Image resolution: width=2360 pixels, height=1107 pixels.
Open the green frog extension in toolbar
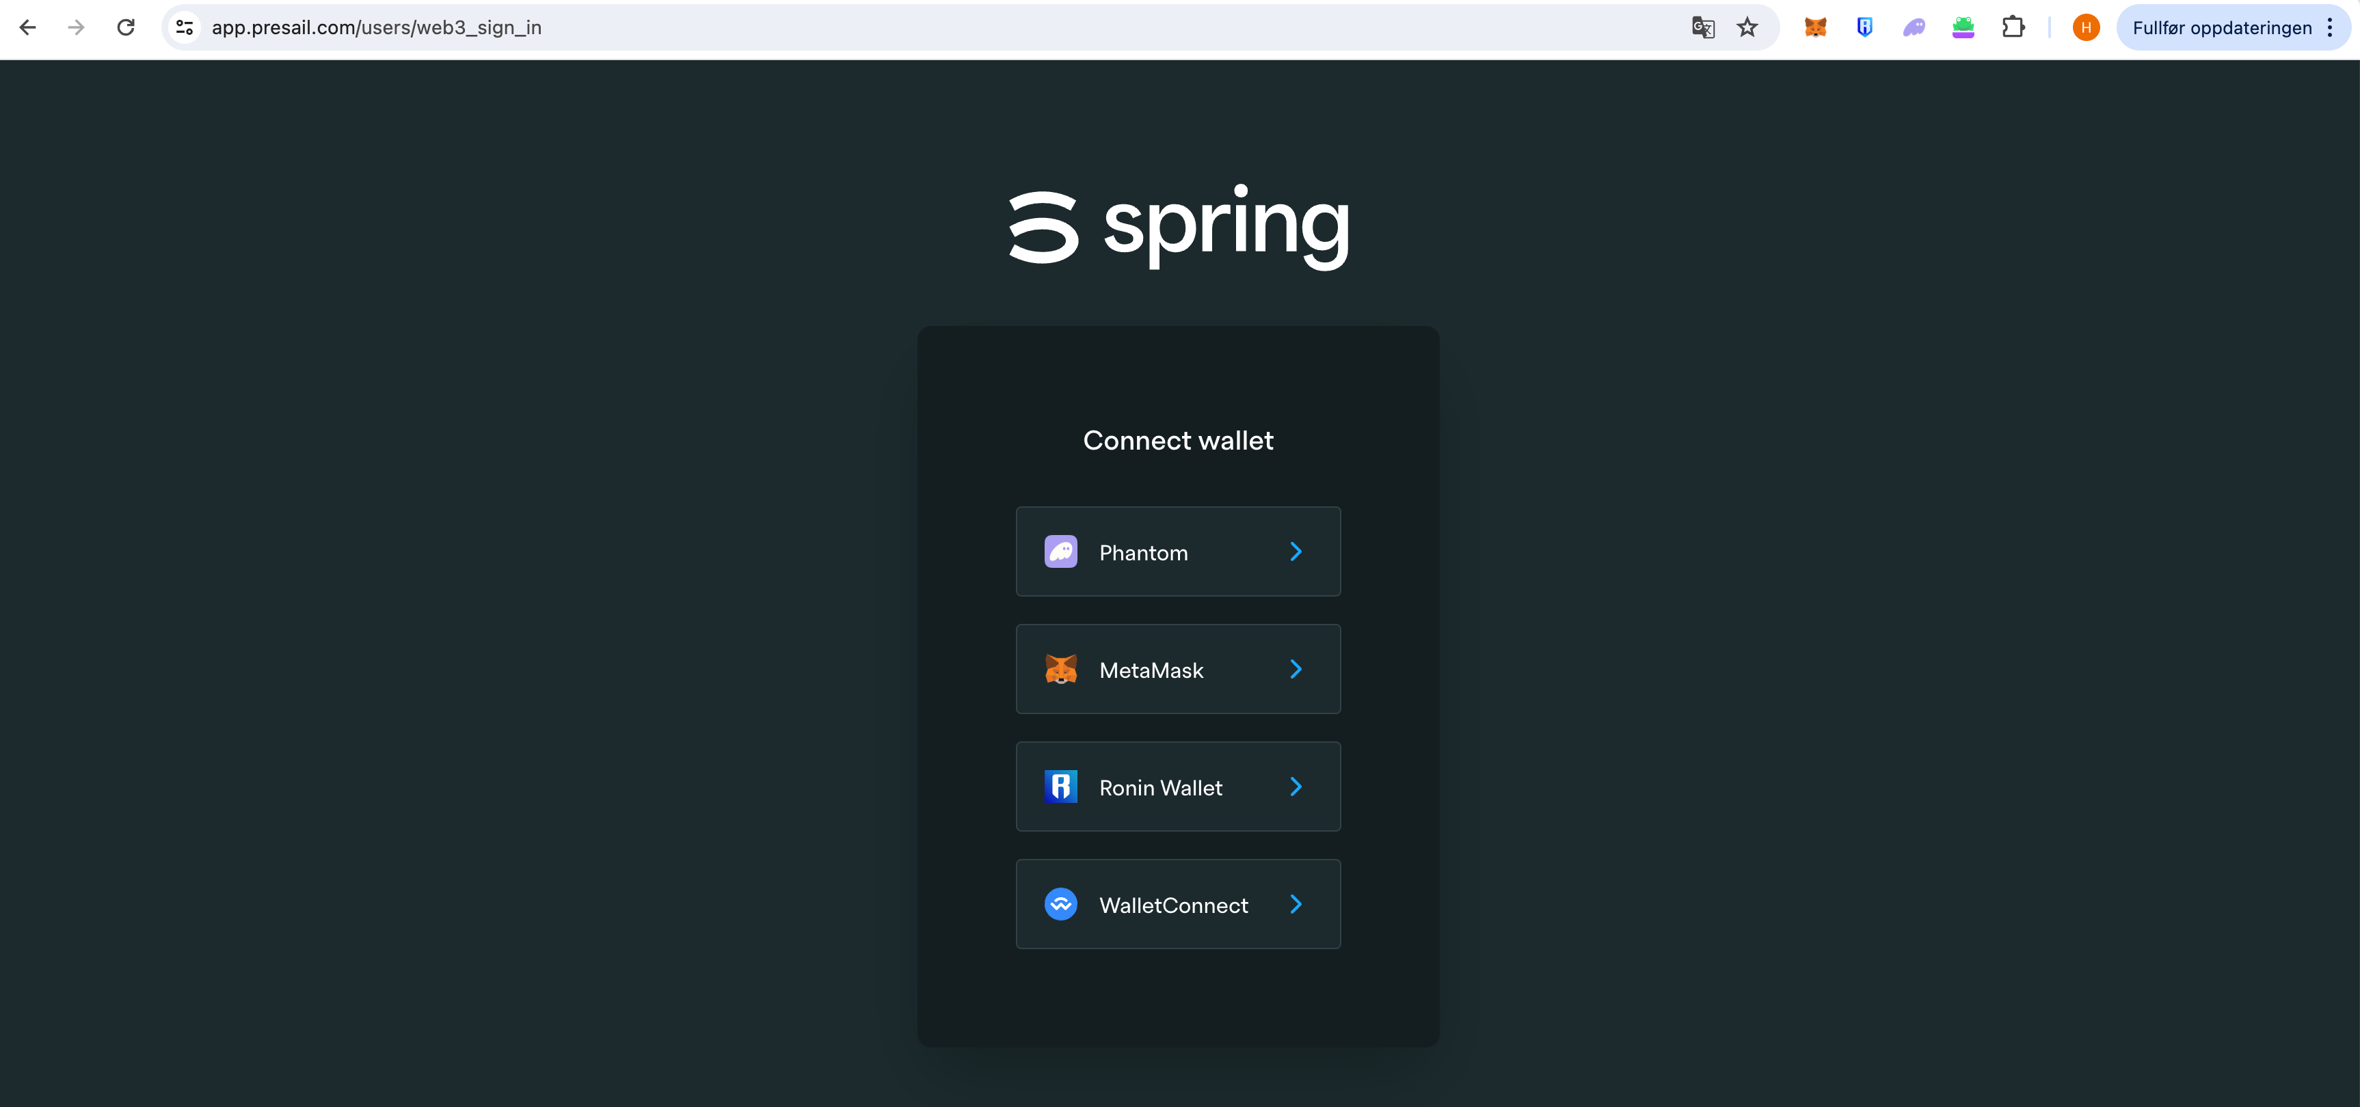(1963, 27)
